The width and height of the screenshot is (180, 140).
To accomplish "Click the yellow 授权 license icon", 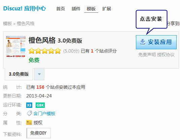I will (x=29, y=123).
